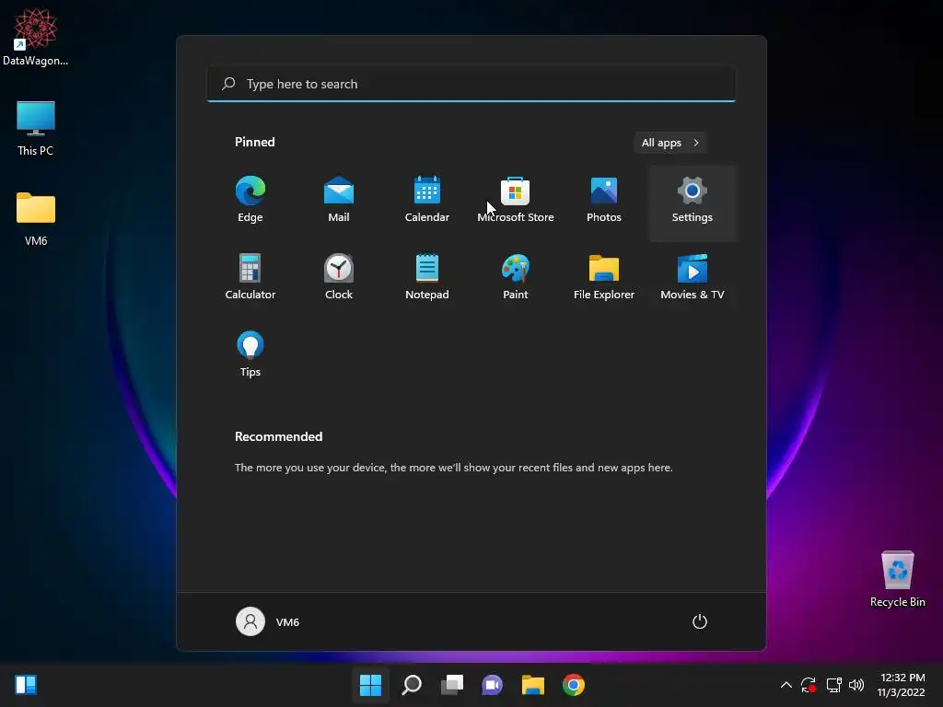This screenshot has height=707, width=943.
Task: Open network settings tray icon
Action: [x=833, y=685]
